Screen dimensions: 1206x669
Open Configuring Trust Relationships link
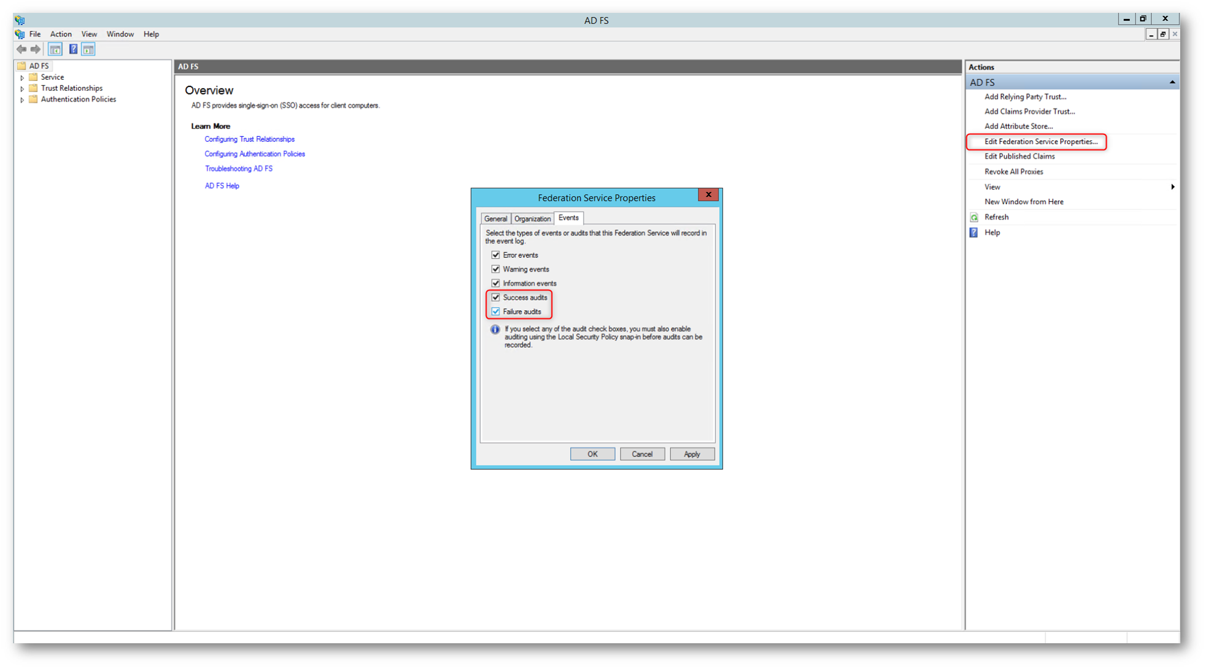249,139
